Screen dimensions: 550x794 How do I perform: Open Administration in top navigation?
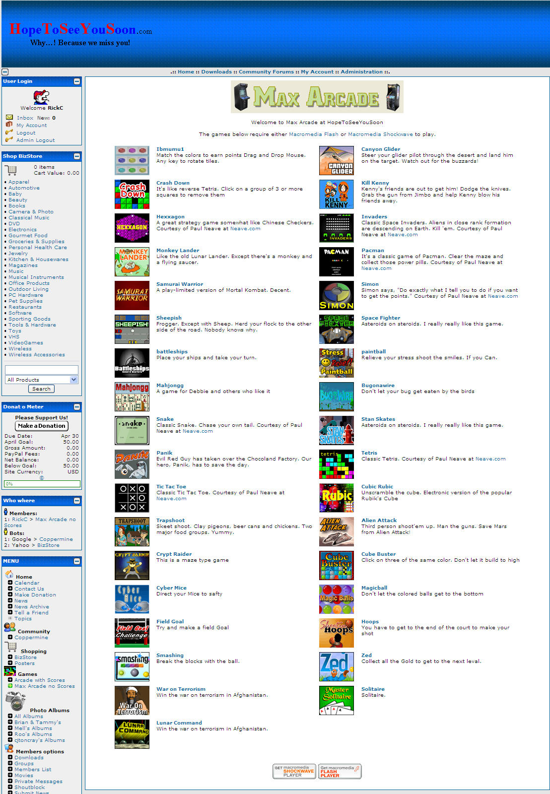click(362, 72)
